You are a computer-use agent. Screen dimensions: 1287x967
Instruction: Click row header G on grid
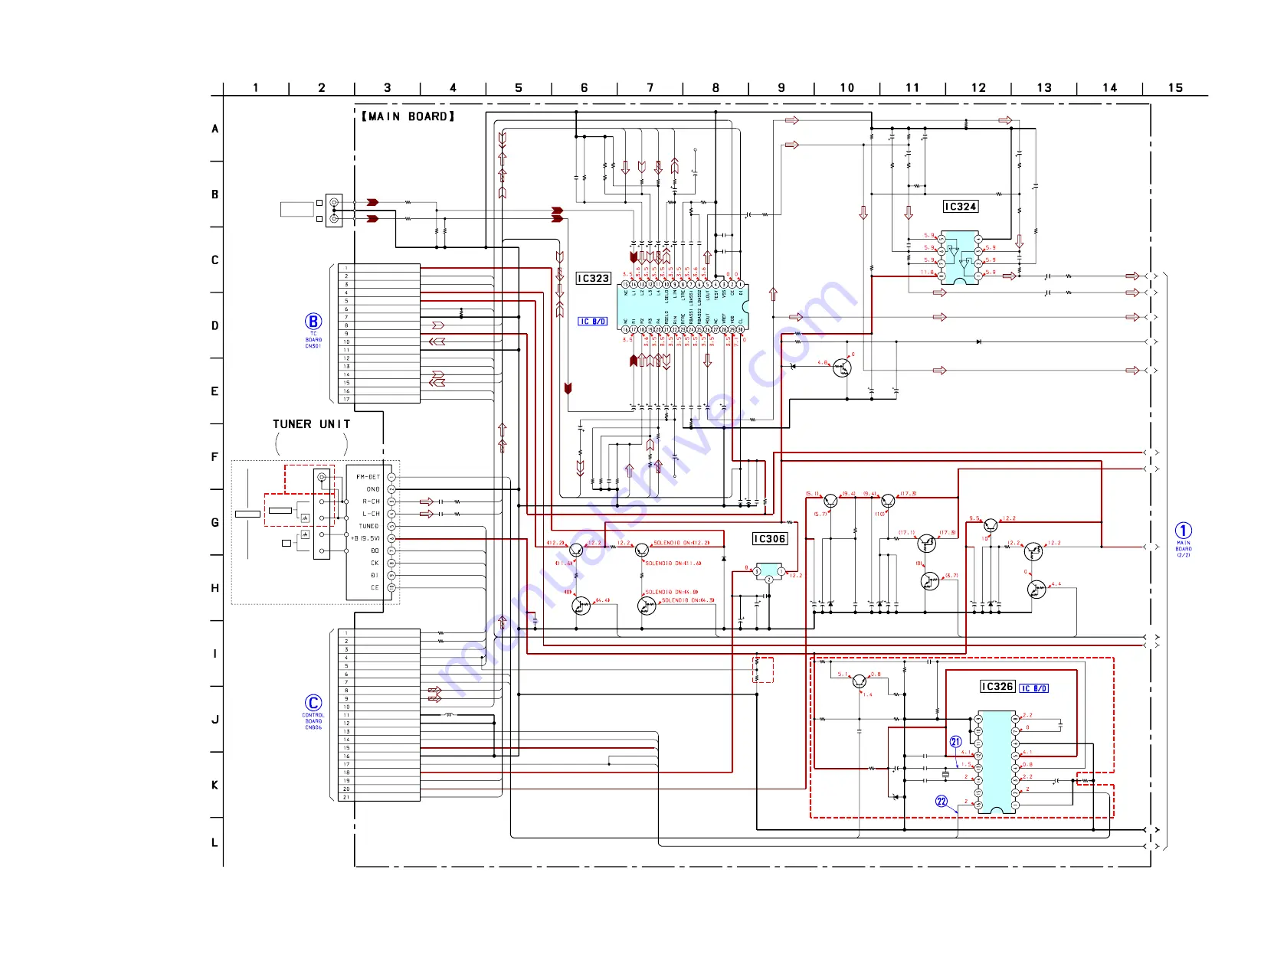215,523
